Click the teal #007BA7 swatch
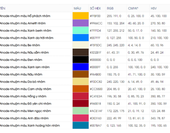 (x=81, y=125)
